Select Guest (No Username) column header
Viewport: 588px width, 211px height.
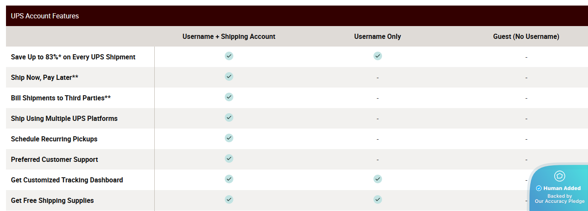coord(526,37)
